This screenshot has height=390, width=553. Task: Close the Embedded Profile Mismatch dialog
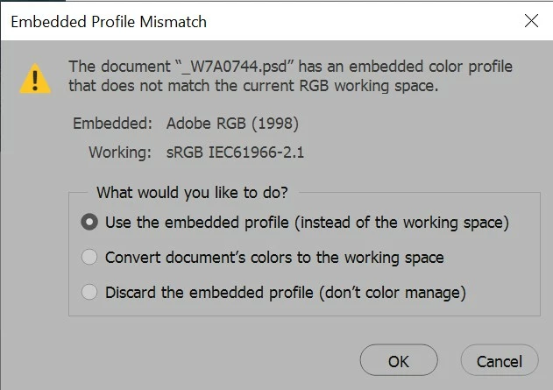(531, 21)
